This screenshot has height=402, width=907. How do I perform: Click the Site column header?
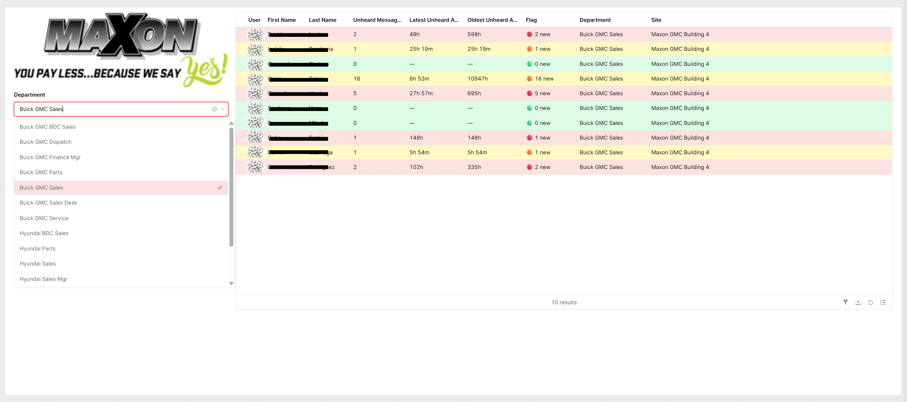[656, 20]
